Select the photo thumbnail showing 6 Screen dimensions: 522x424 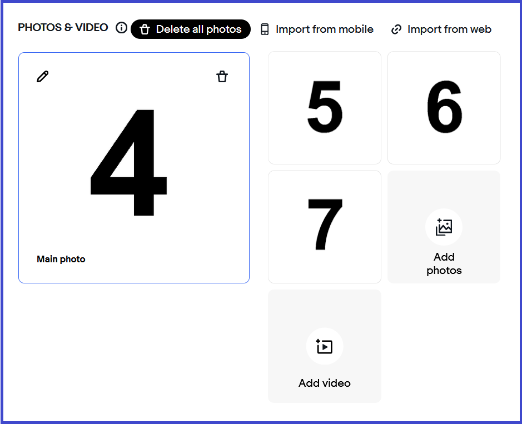pos(444,107)
